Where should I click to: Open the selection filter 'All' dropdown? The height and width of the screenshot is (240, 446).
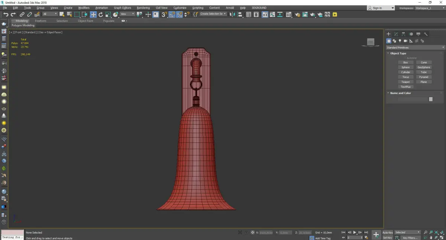50,14
